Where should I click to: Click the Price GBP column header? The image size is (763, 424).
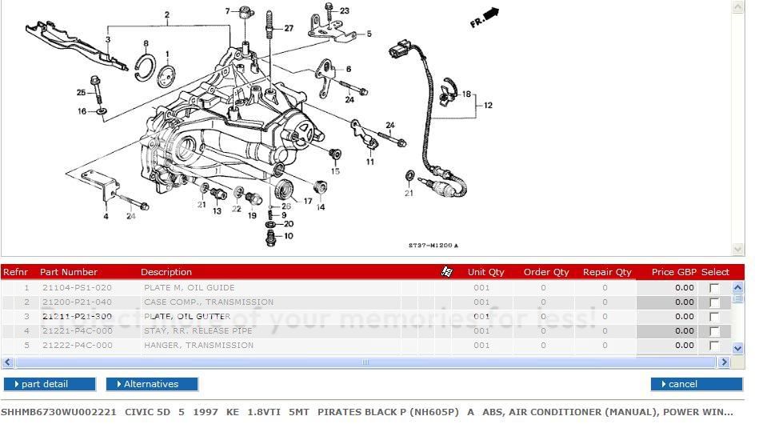pyautogui.click(x=673, y=272)
